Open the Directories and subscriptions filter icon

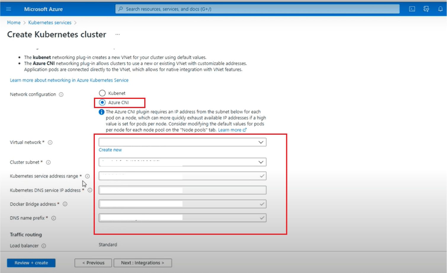[x=426, y=9]
